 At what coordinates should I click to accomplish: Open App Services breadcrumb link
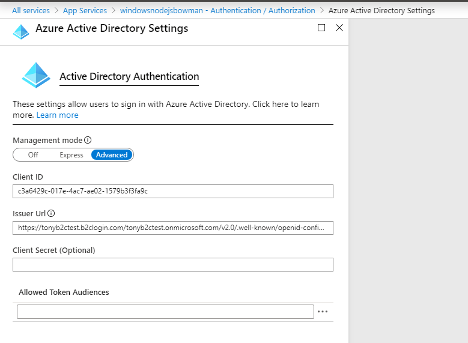[x=85, y=10]
